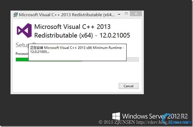
Task: Maximize the Visual C++ Redistributable setup window
Action: pos(126,14)
